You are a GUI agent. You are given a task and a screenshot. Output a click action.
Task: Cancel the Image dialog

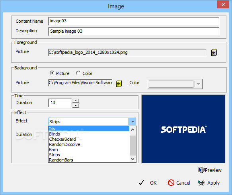179,183
